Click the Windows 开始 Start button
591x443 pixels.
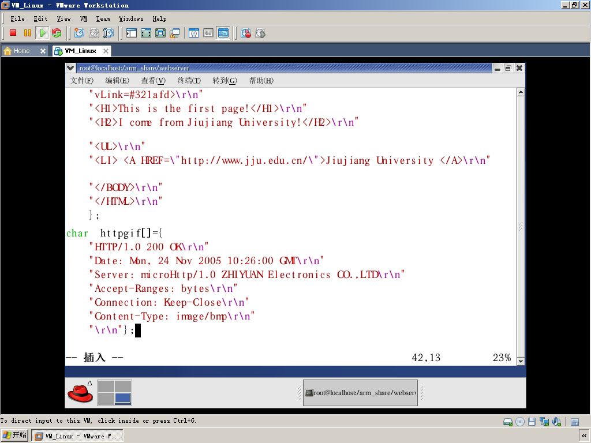[14, 435]
